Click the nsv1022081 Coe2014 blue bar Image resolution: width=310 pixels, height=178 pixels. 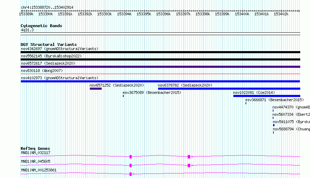267,96
